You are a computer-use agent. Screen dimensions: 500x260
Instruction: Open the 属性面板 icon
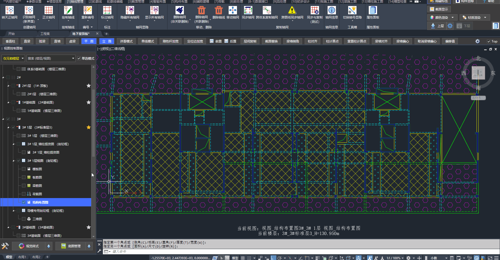pyautogui.click(x=373, y=10)
